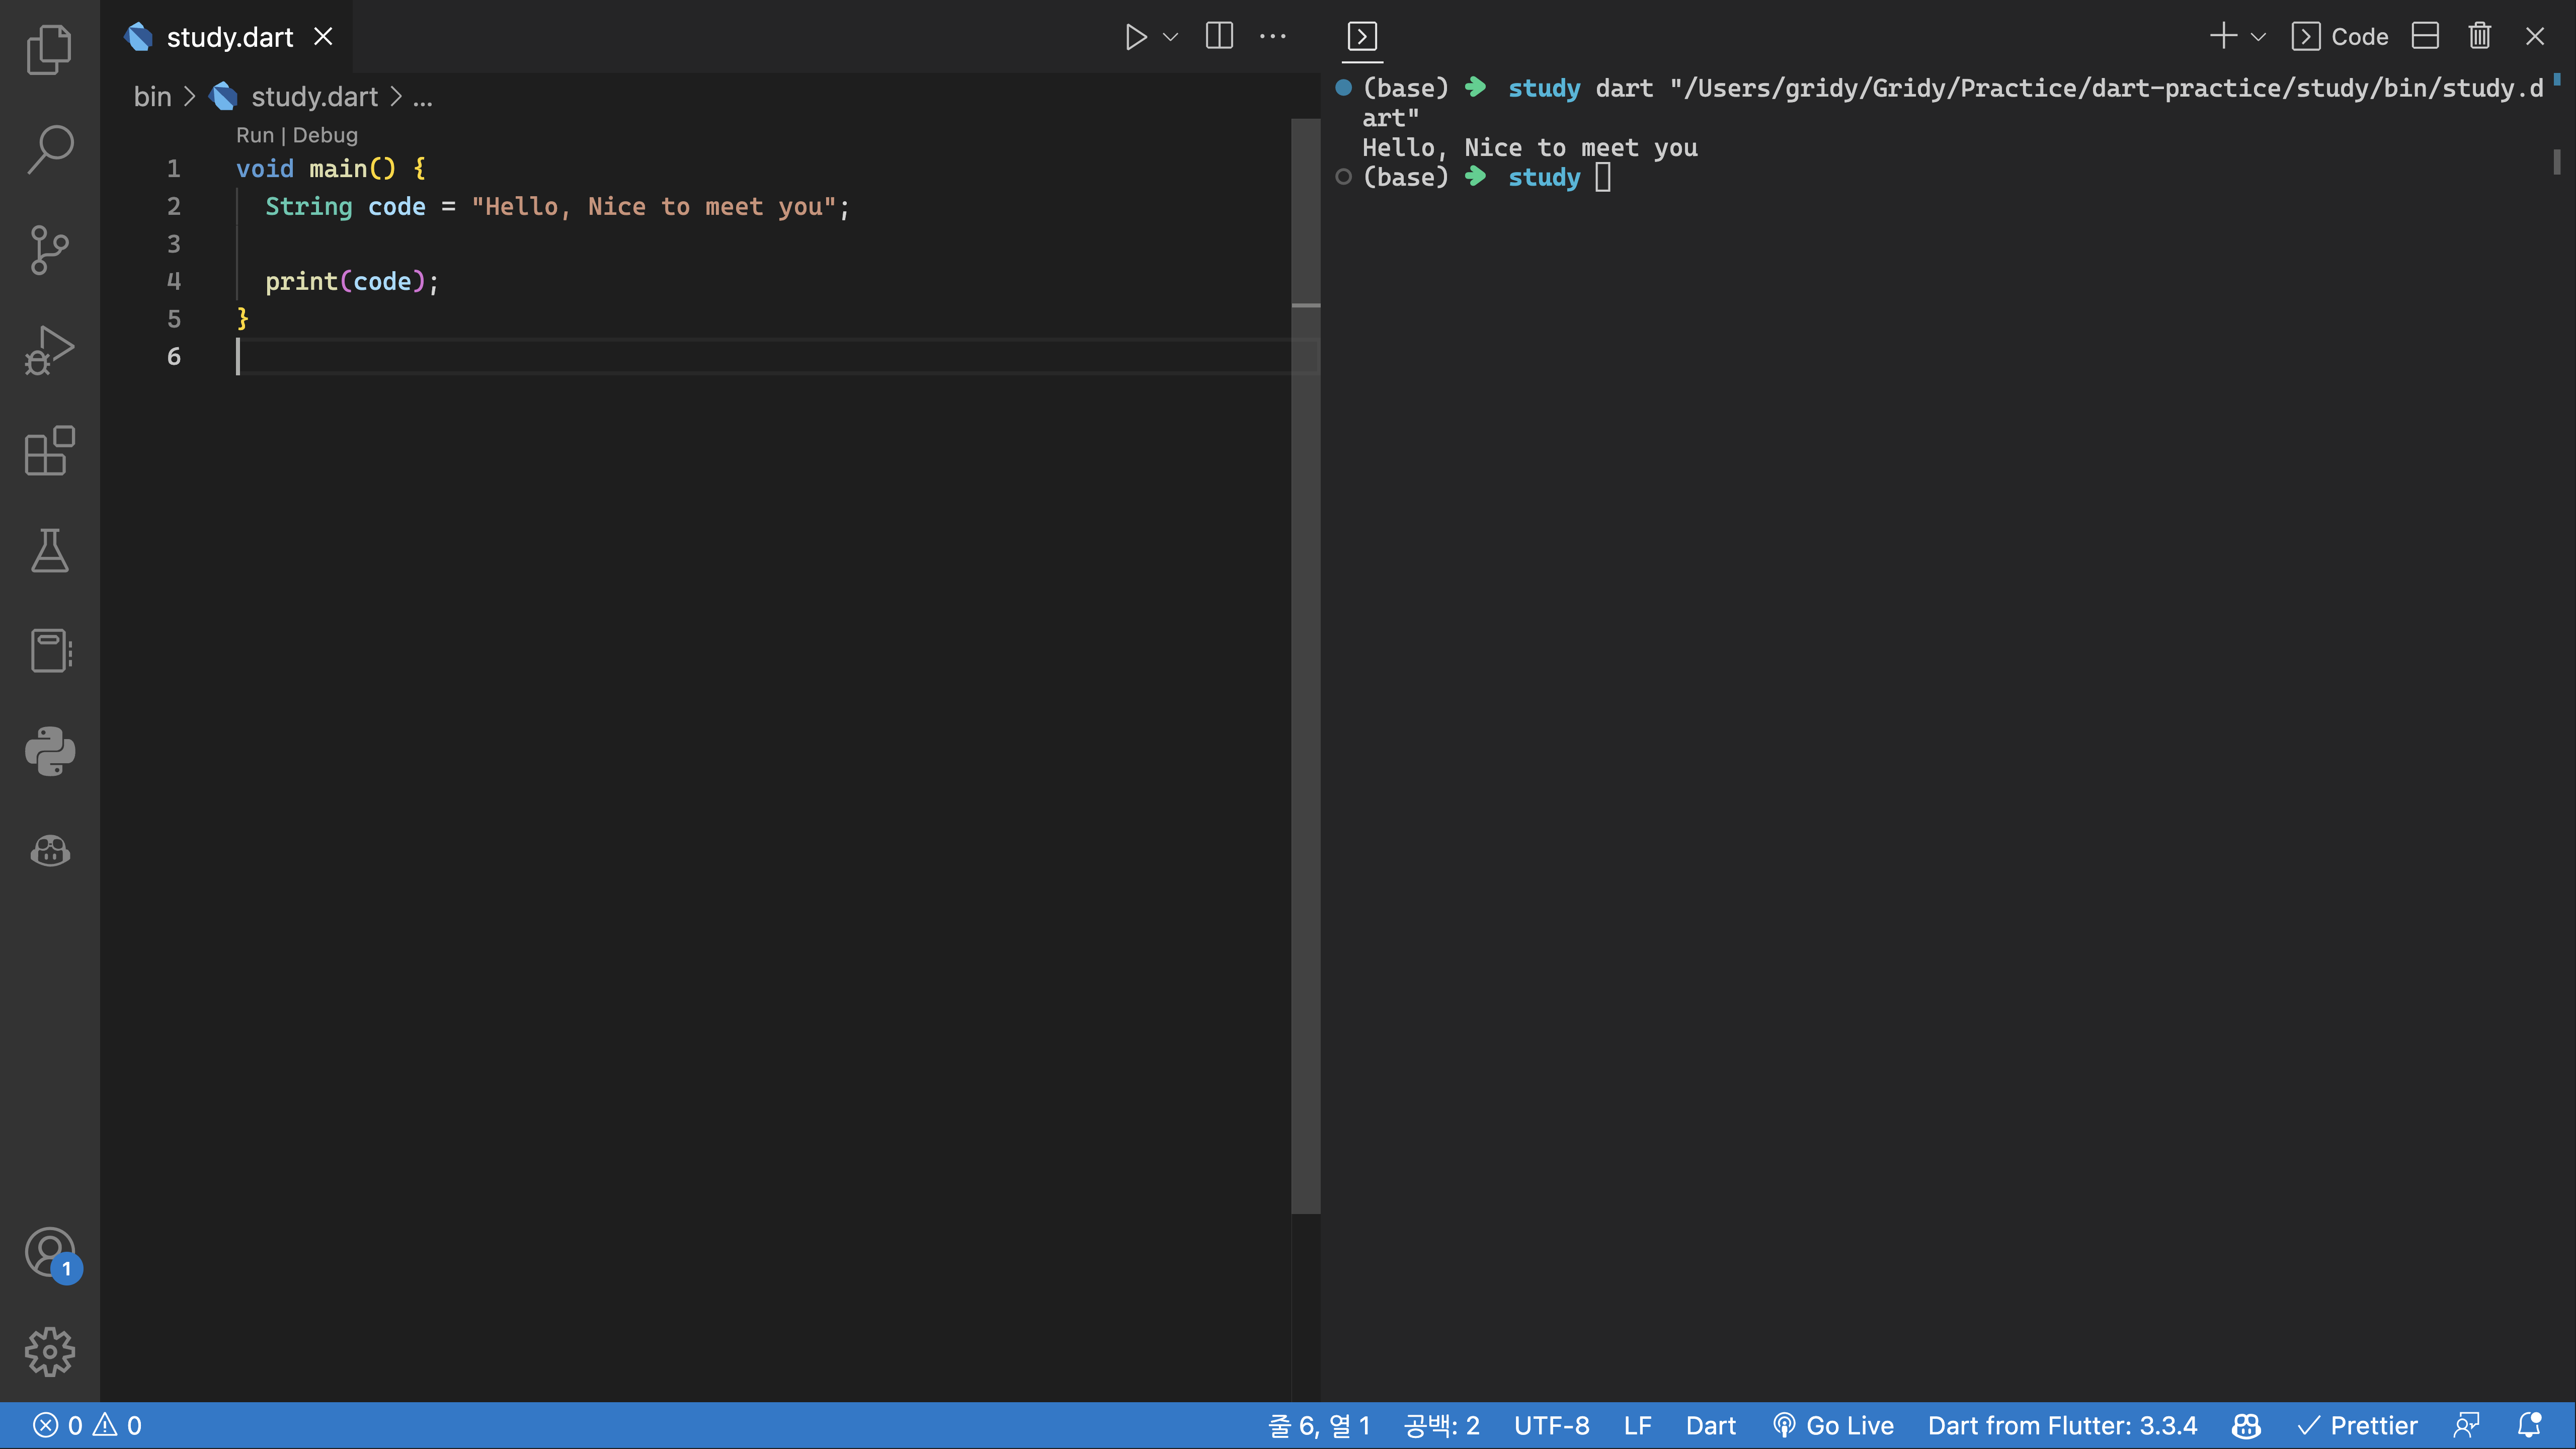Toggle Go Live server in status bar
The height and width of the screenshot is (1449, 2576).
[1834, 1425]
